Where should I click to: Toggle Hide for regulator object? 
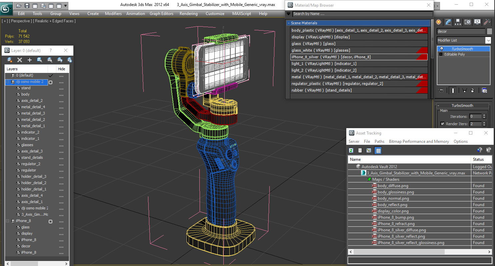(61, 171)
